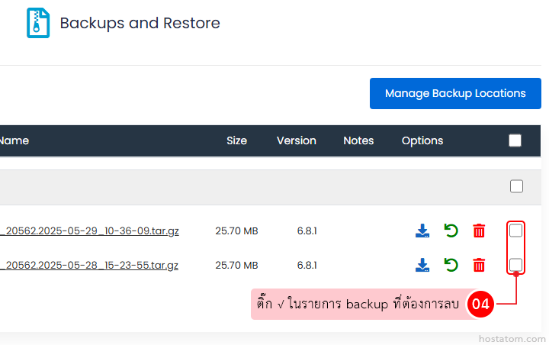Select the 2025-05-29 backup checkbox
This screenshot has height=345, width=549.
click(x=516, y=231)
